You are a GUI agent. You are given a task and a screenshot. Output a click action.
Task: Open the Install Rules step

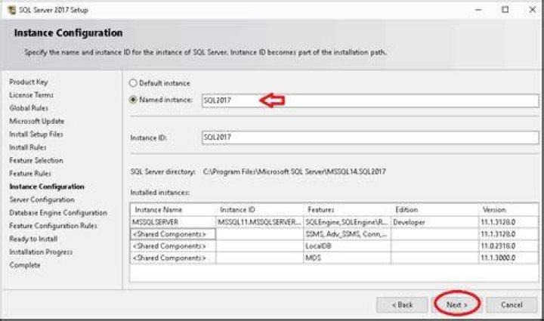(x=28, y=147)
